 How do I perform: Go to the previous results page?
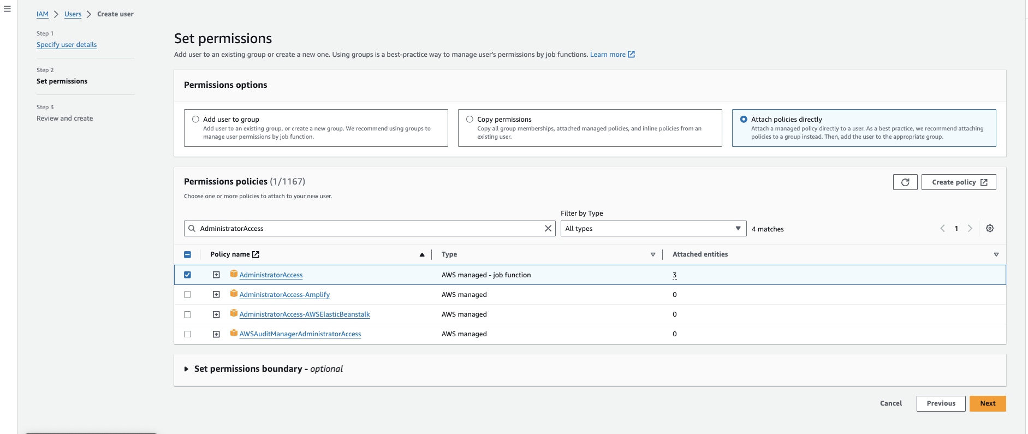(x=942, y=228)
